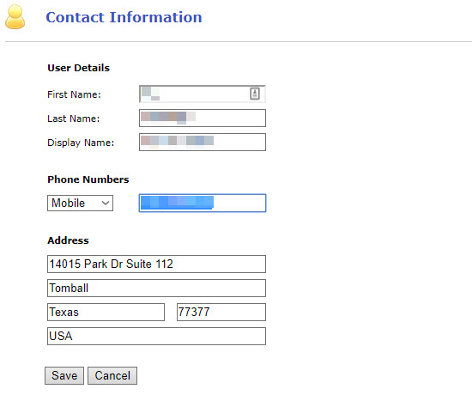Edit the 14015 Park Dr Suite 112 field
Screen dimensions: 472x395
point(156,264)
